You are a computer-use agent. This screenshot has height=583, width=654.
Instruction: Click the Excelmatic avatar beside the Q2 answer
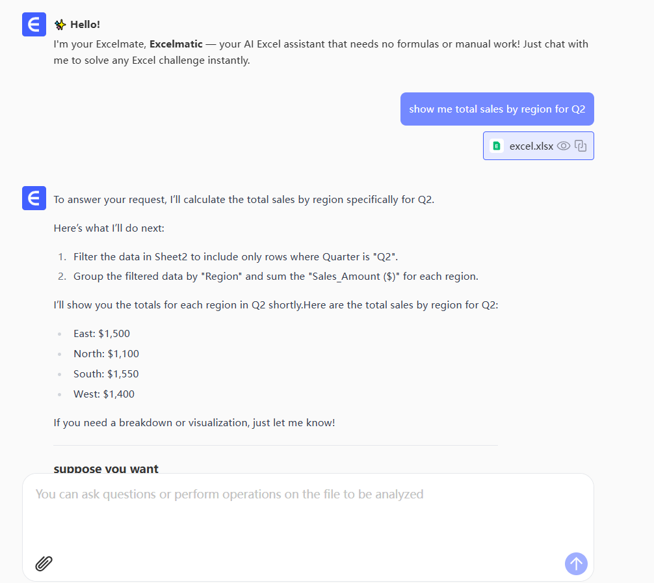coord(34,198)
